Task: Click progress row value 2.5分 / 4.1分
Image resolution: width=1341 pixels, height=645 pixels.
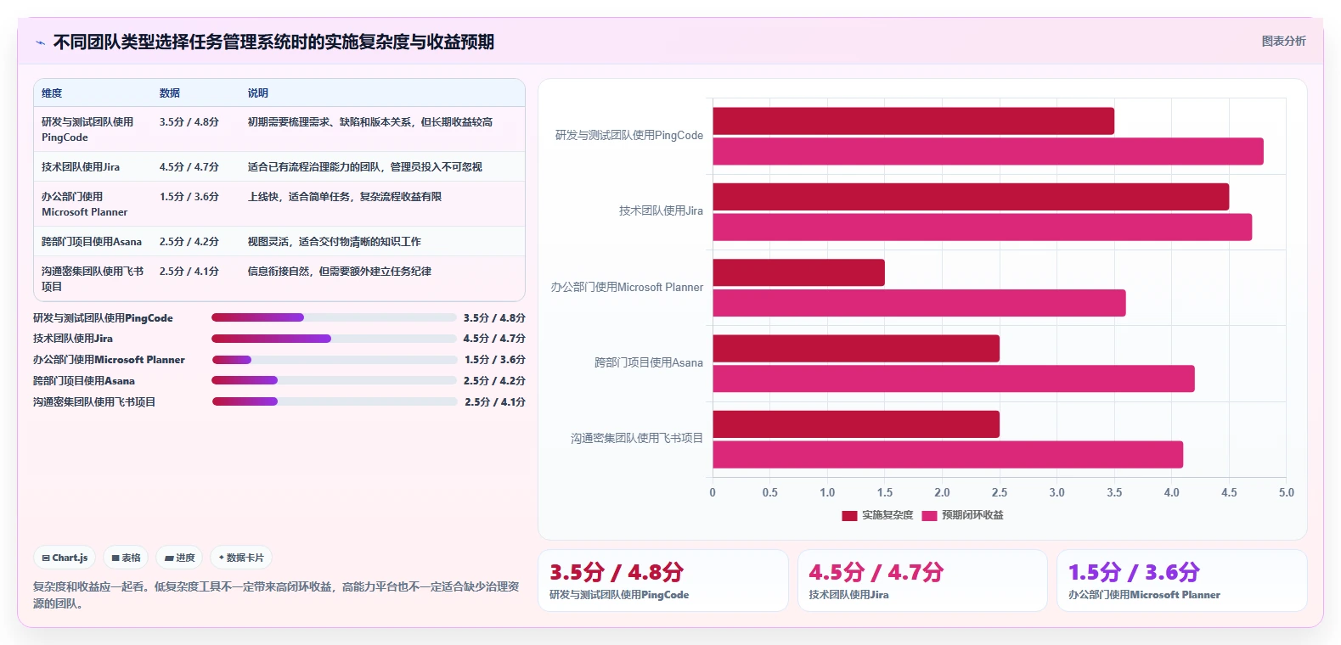Action: click(495, 401)
